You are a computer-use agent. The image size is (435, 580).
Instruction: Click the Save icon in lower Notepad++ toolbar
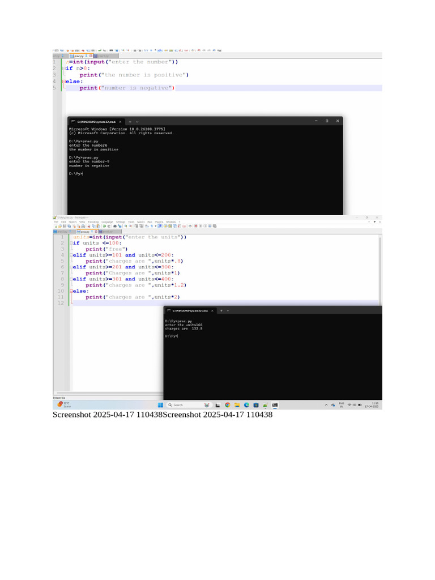pyautogui.click(x=65, y=226)
